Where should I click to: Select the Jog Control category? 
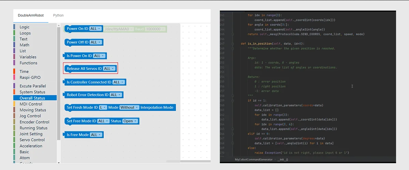pos(30,116)
